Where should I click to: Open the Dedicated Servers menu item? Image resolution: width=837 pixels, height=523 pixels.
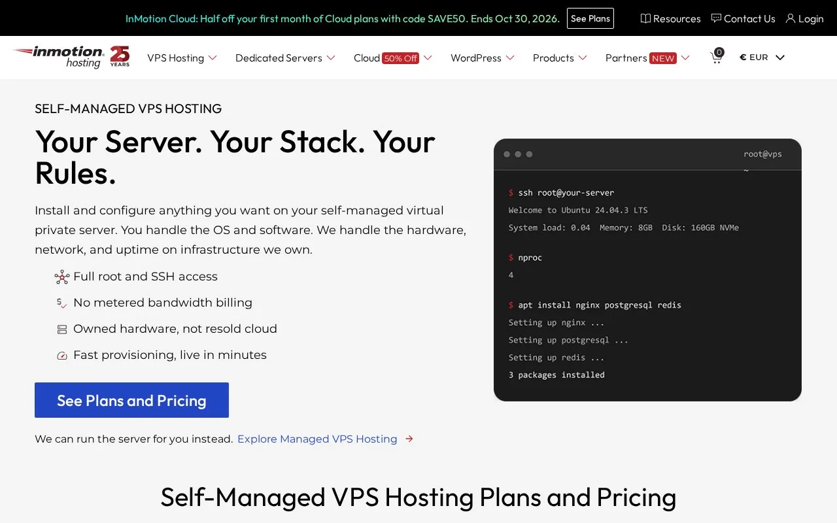tap(279, 58)
